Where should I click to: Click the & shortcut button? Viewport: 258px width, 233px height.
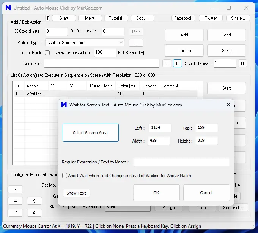coord(16,190)
